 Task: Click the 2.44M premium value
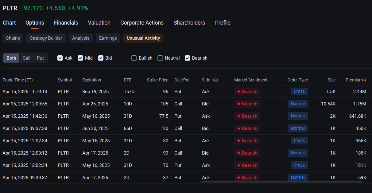pos(360,92)
